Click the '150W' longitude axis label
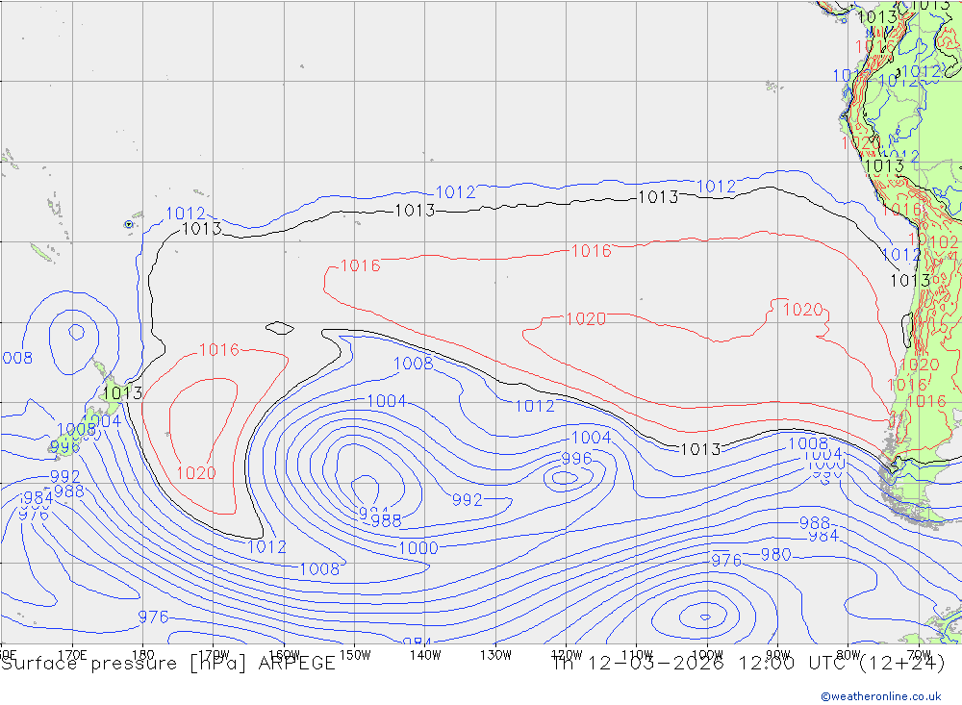Image resolution: width=962 pixels, height=705 pixels. coord(355,655)
